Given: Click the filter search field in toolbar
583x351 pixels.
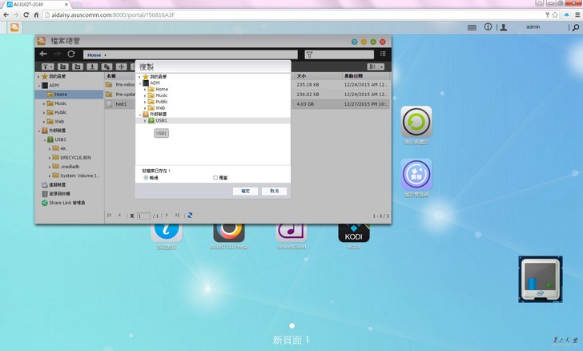Looking at the screenshot, I should coord(340,54).
